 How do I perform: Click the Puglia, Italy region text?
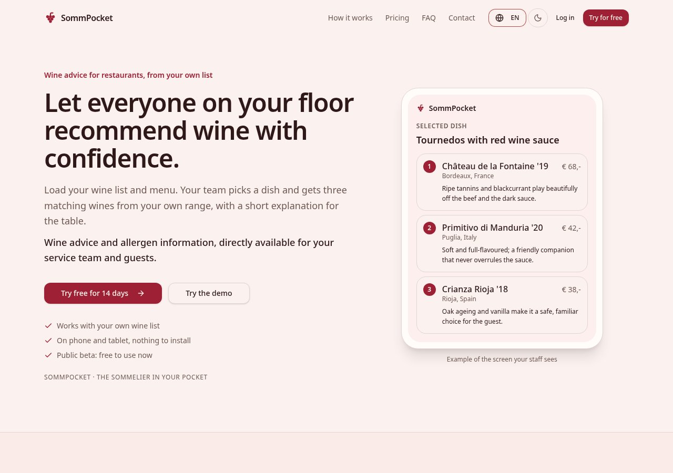pyautogui.click(x=460, y=238)
